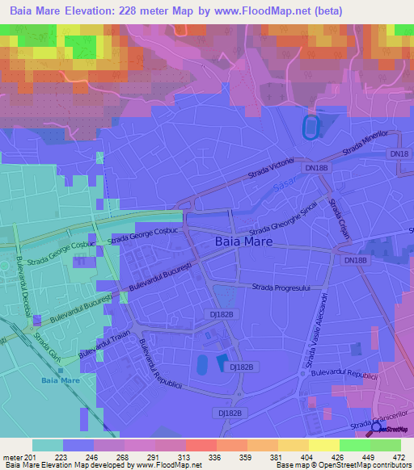Screen dimensions: 414x470
Task: Click the DN18 road shield
Action: (399, 153)
